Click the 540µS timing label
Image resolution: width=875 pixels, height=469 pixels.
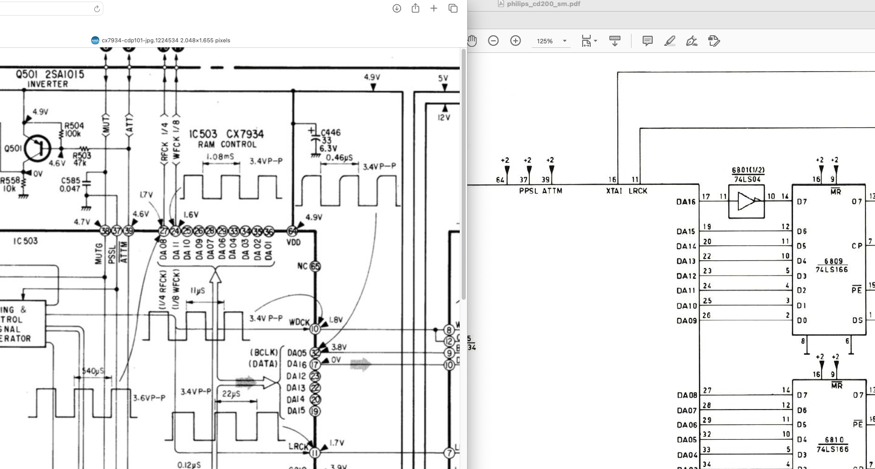coord(93,371)
